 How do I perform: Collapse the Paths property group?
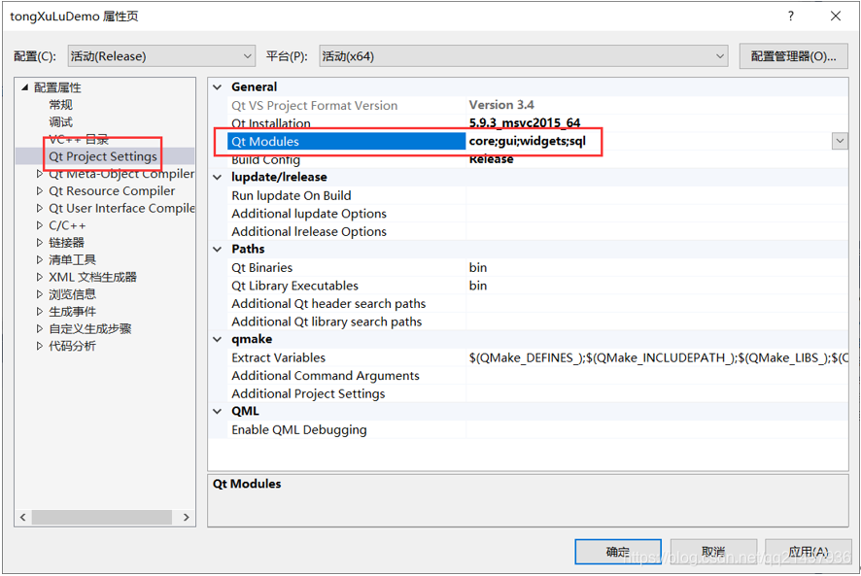[x=218, y=250]
